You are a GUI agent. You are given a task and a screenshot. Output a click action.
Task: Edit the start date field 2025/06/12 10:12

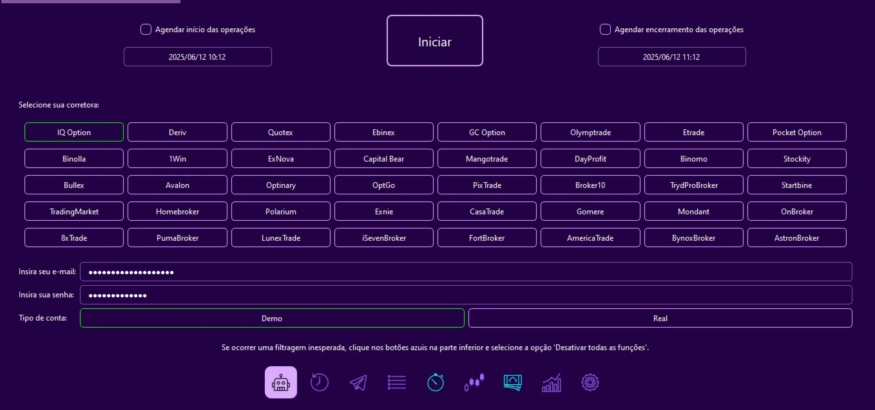click(x=198, y=57)
